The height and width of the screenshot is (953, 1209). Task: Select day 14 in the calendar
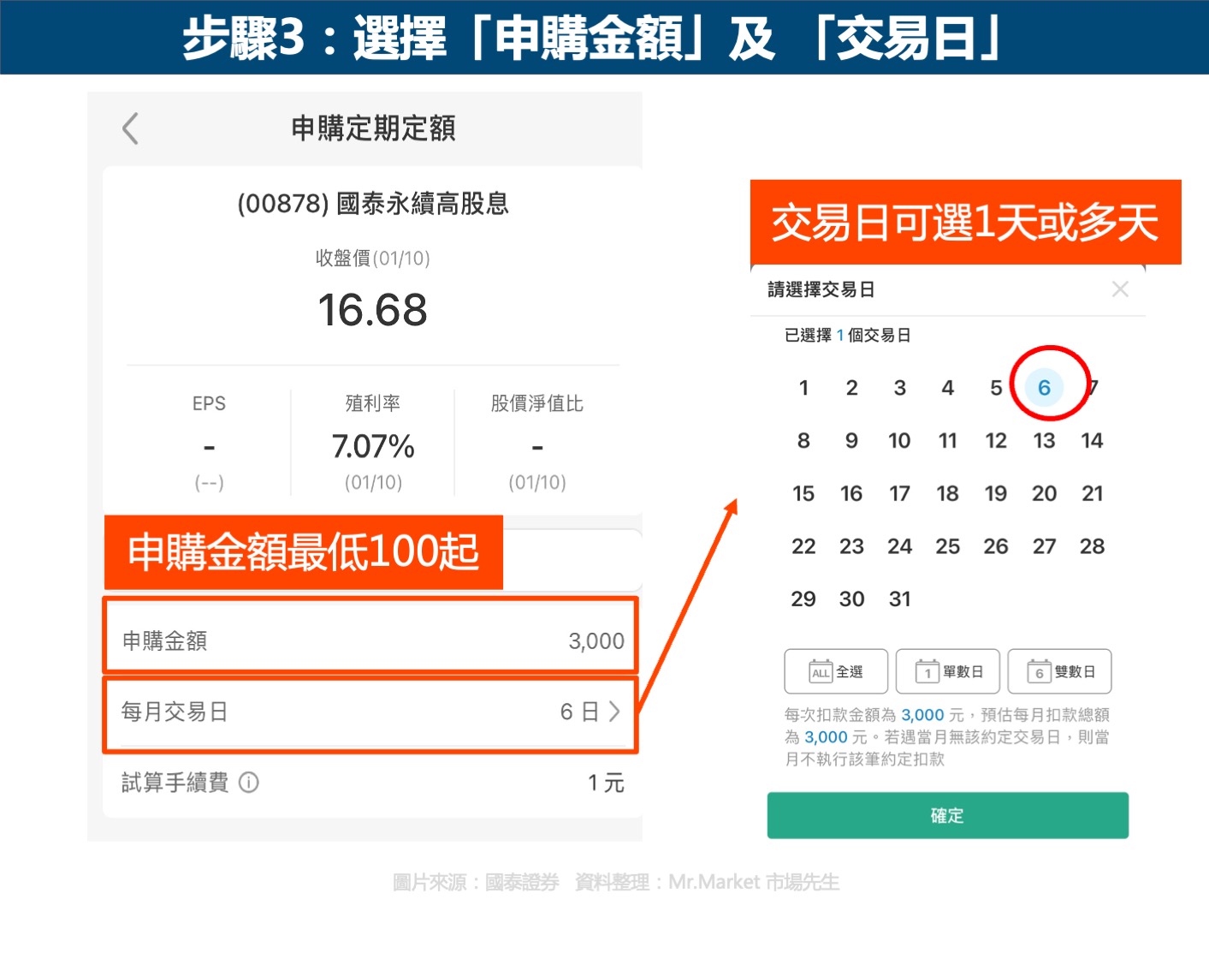(1092, 441)
